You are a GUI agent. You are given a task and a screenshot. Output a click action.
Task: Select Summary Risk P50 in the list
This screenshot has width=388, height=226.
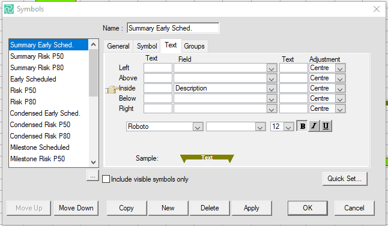(49, 56)
